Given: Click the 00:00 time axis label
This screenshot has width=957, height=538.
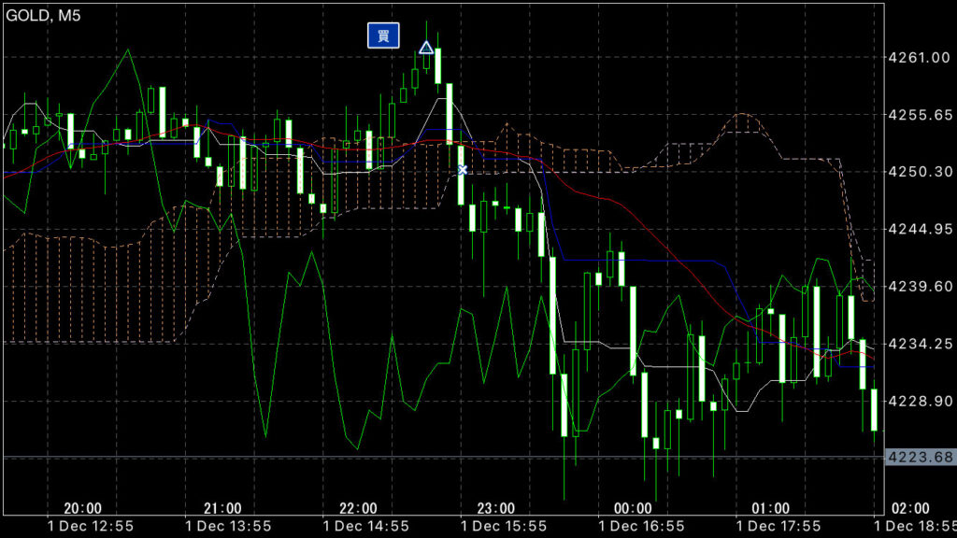Looking at the screenshot, I should [x=634, y=508].
